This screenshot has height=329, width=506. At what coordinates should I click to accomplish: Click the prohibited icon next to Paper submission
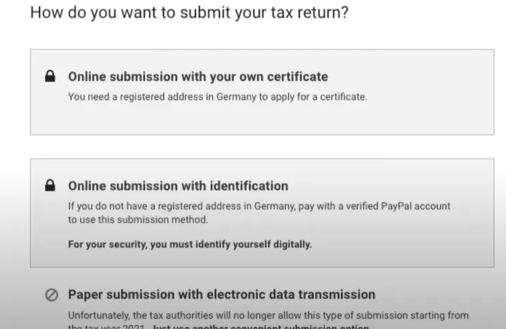51,295
